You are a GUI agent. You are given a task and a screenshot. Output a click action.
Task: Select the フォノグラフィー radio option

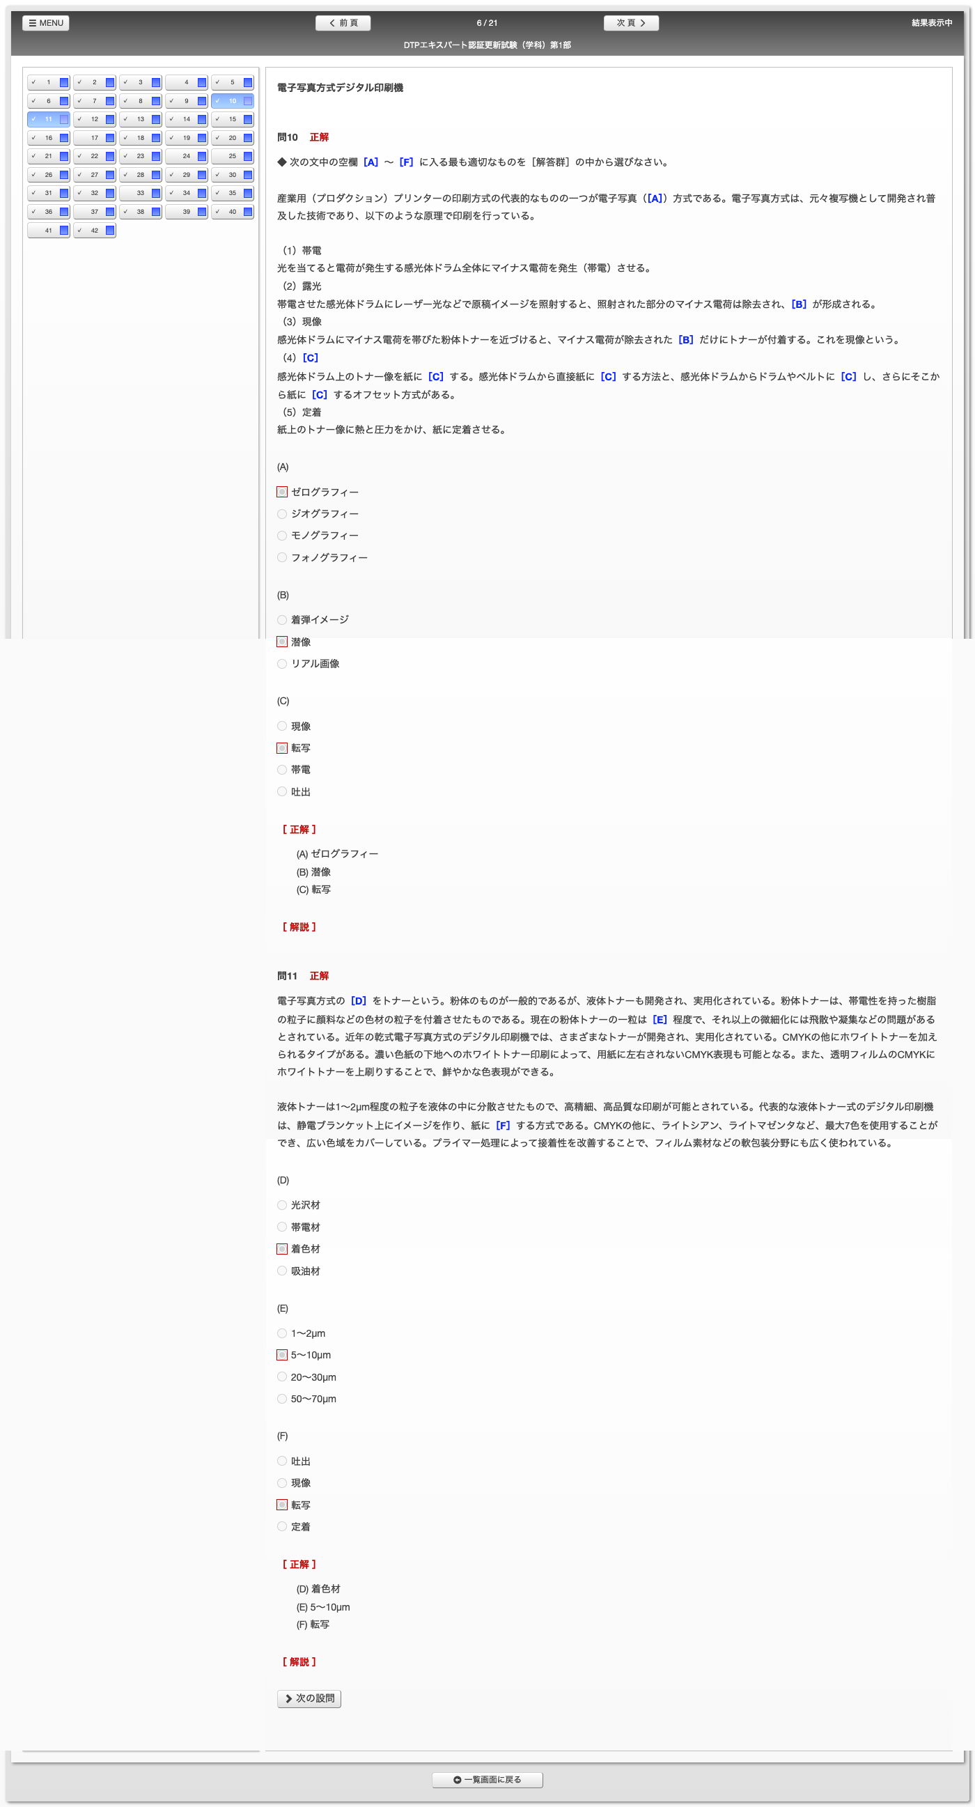282,558
